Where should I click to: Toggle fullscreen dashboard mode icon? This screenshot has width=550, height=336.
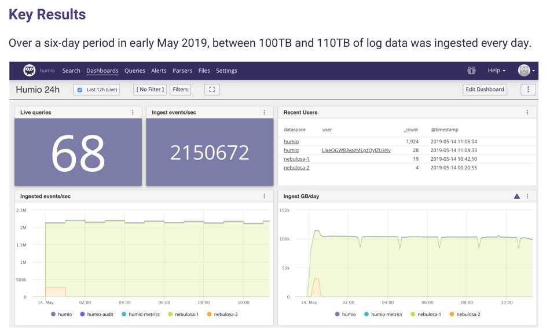[212, 89]
